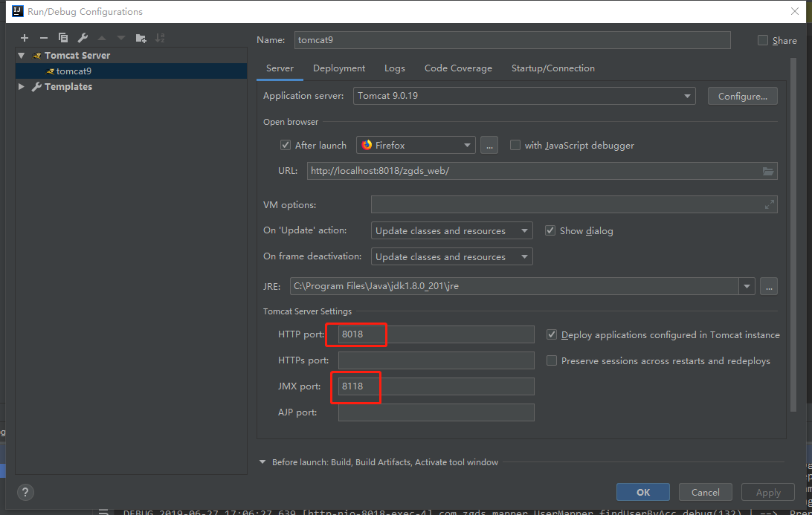Expand Templates tree node
The height and width of the screenshot is (515, 812).
pyautogui.click(x=22, y=86)
